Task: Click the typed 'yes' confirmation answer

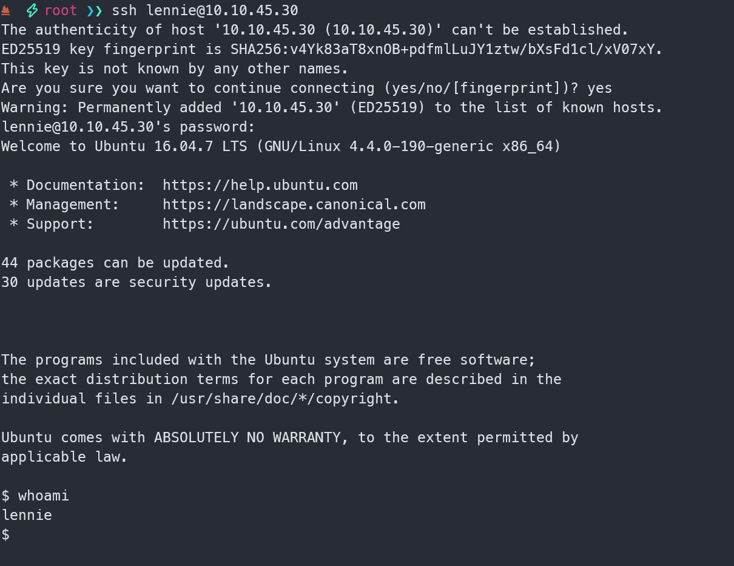Action: 600,88
